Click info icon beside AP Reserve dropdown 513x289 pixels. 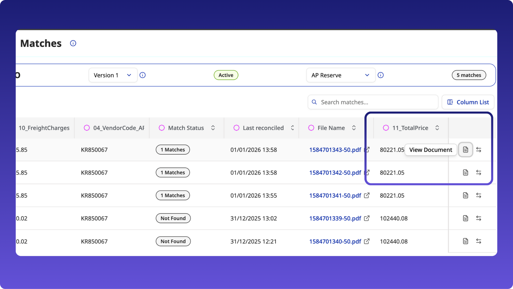(x=381, y=75)
